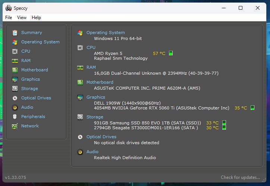Click the Graphics monitor icon in sidebar
The width and height of the screenshot is (270, 186).
point(15,79)
